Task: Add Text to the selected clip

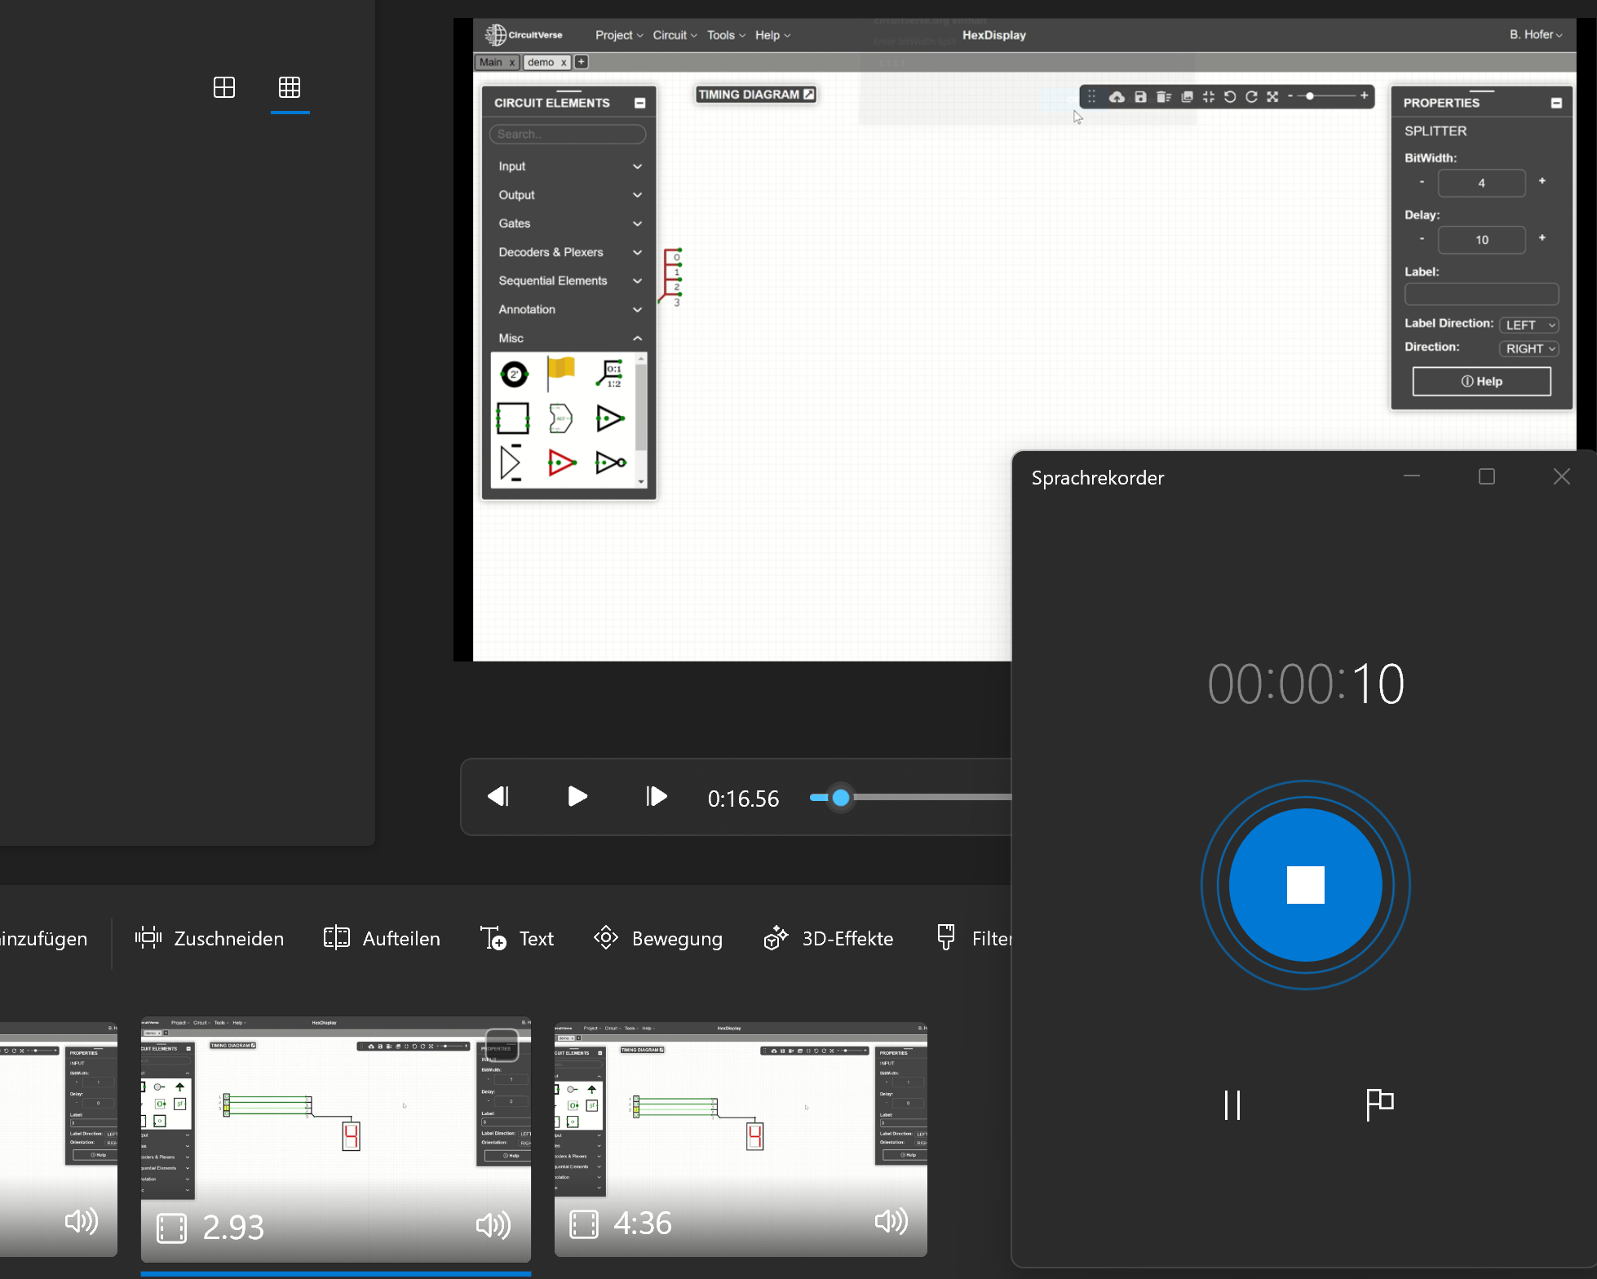Action: pyautogui.click(x=517, y=938)
